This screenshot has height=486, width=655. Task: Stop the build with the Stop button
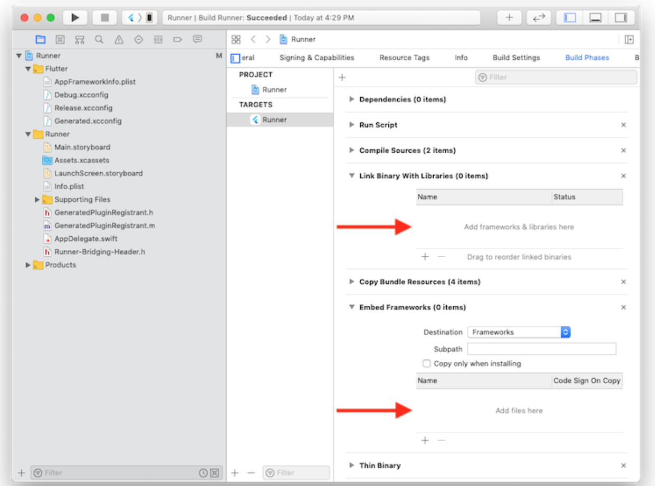(104, 16)
